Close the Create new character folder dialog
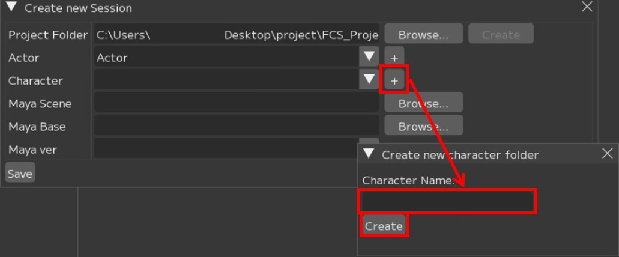The image size is (619, 257). (x=607, y=154)
